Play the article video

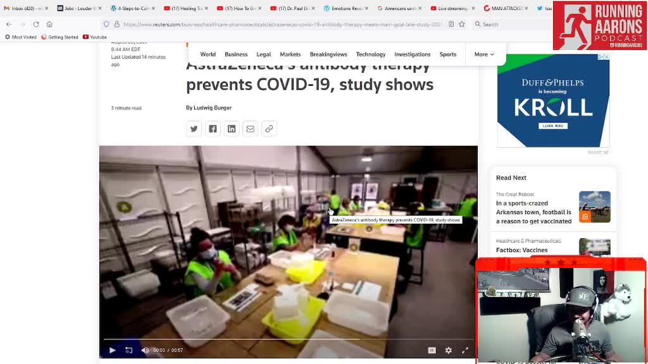click(x=112, y=350)
